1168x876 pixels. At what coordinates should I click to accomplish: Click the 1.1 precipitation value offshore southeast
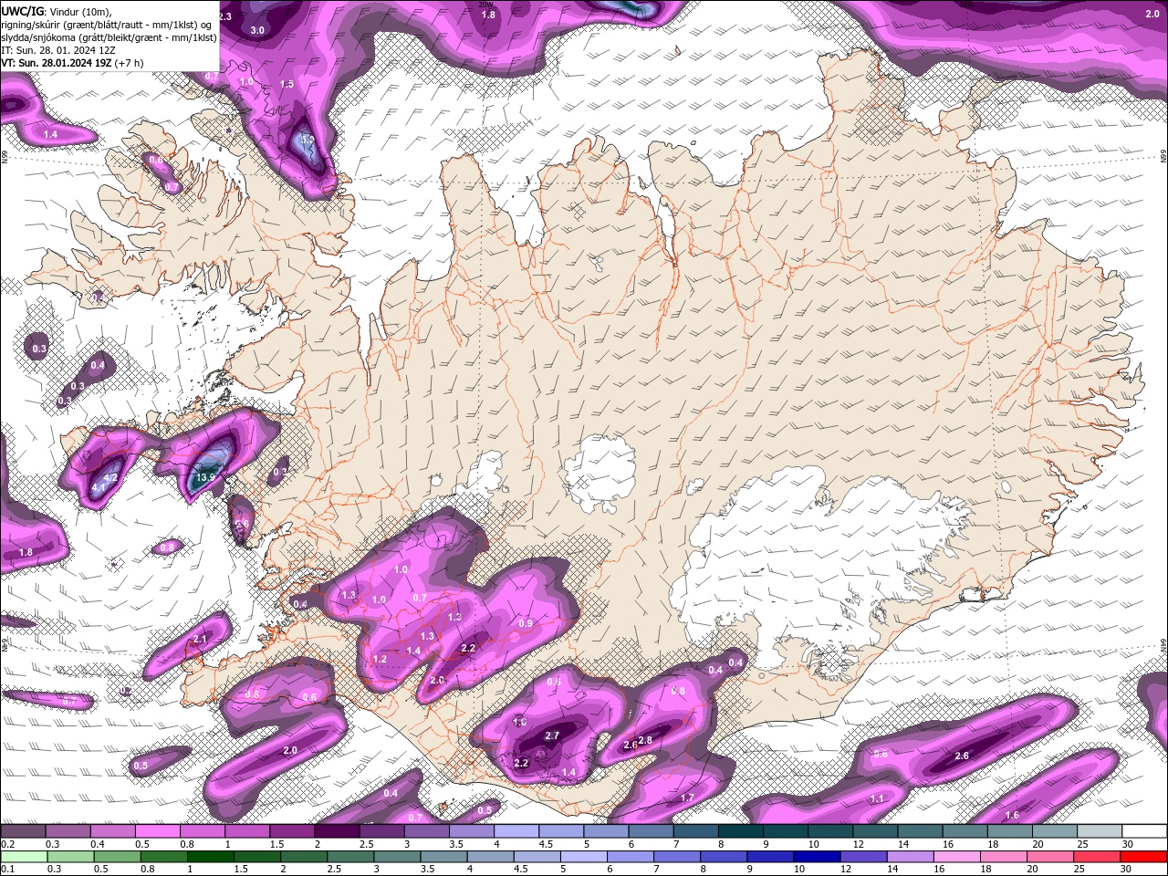[x=877, y=798]
